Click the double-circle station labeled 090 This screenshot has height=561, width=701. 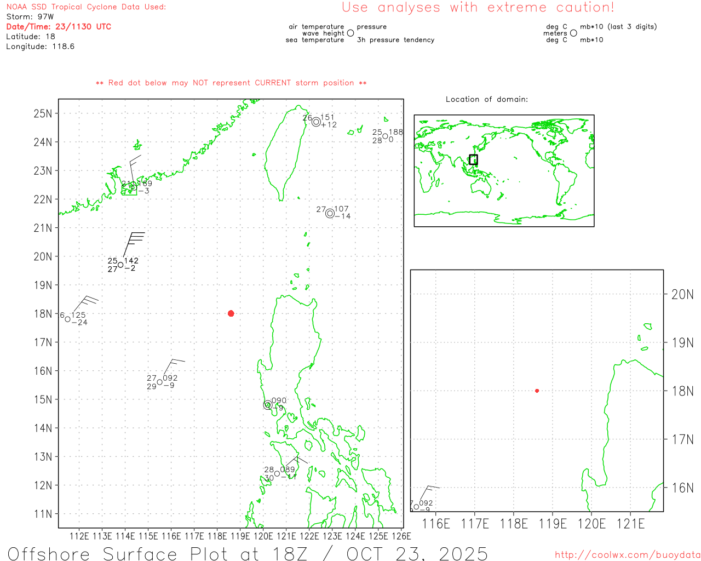tap(268, 405)
